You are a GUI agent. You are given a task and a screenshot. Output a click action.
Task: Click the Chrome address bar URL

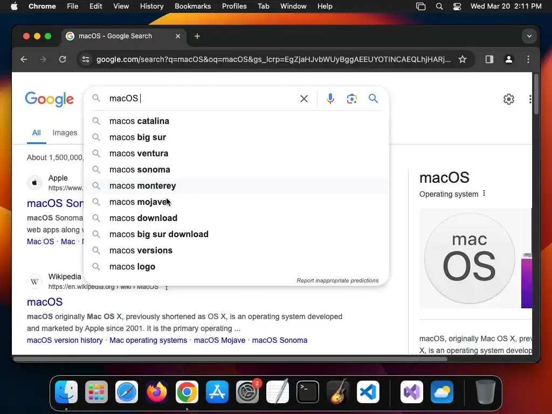[x=273, y=59]
